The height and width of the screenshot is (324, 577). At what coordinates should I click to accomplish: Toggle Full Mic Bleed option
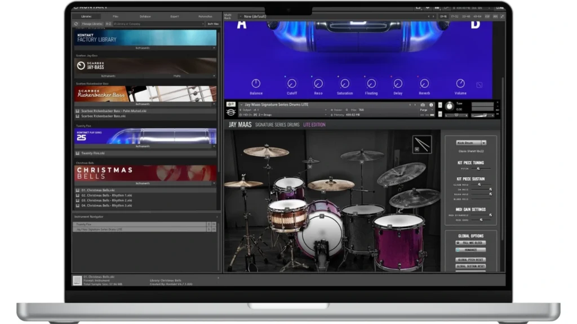[x=471, y=242]
